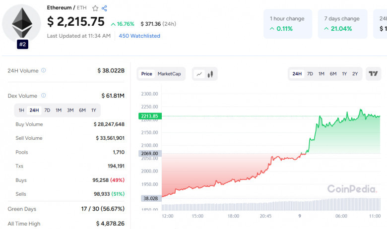Select 6M chart timeframe
Viewport: 387px width, 229px height.
(333, 74)
